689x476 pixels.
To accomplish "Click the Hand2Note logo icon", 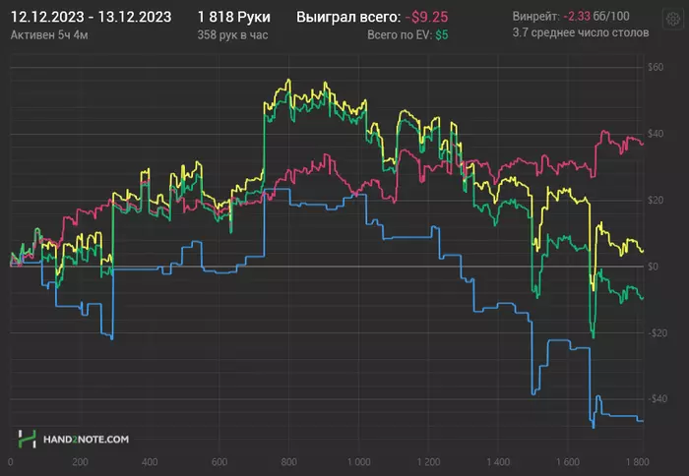I will tap(27, 439).
